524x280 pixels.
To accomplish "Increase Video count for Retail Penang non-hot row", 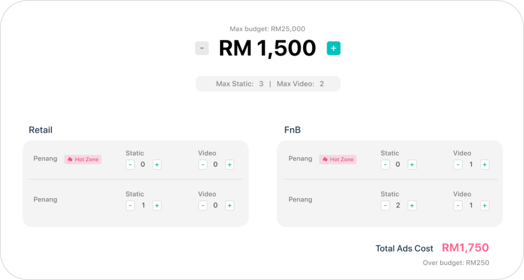I will point(229,206).
